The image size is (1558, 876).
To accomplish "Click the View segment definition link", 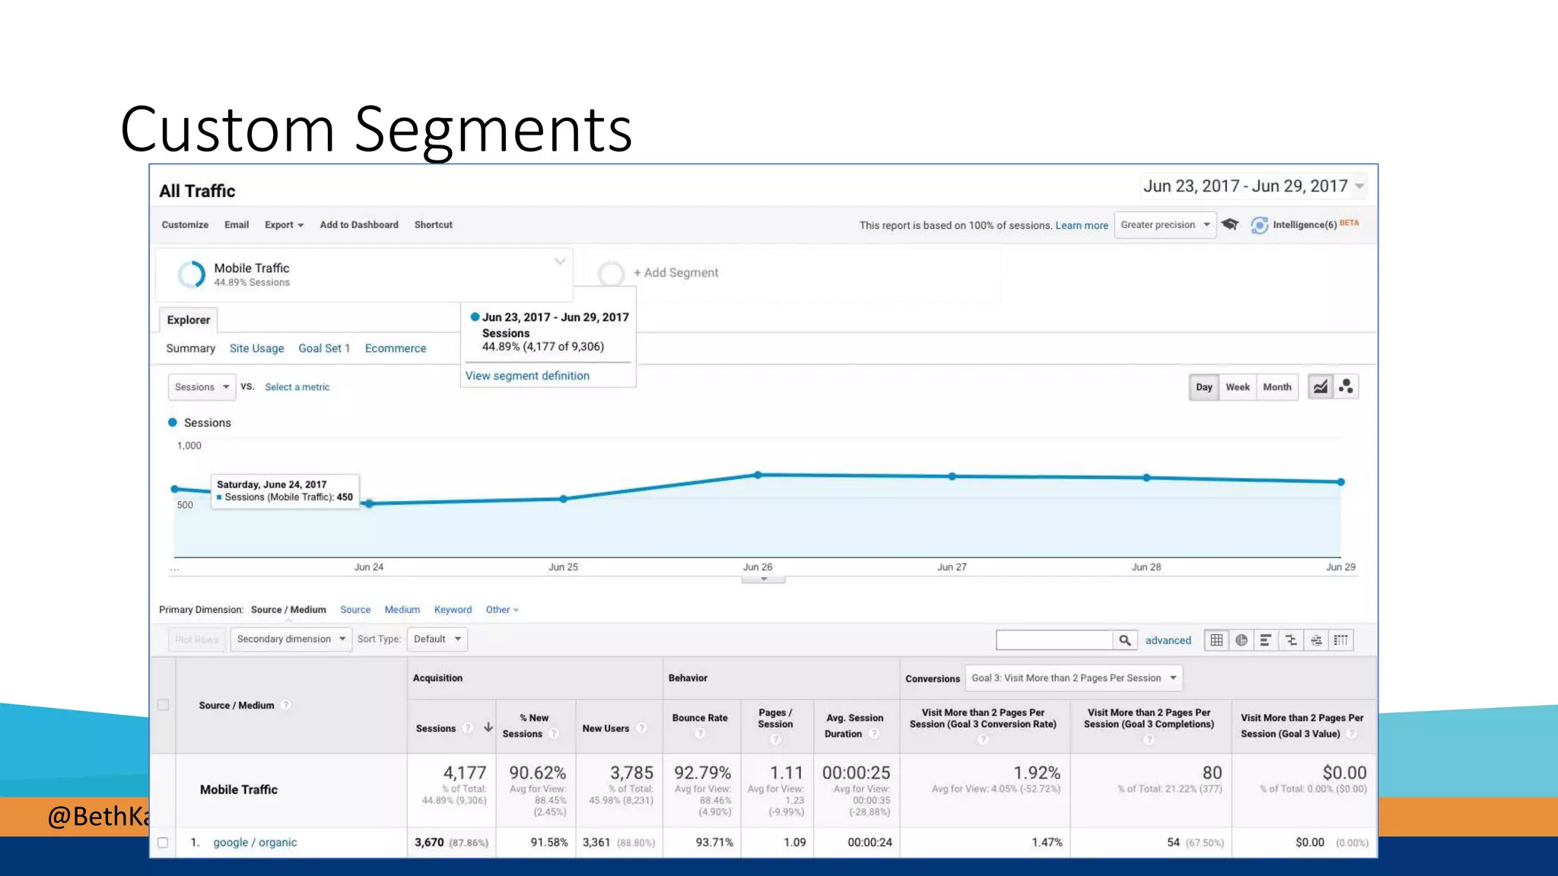I will 527,376.
